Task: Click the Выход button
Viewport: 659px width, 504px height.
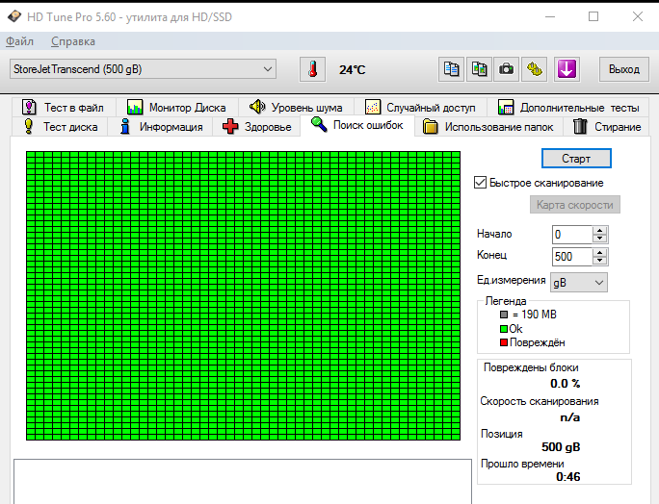Action: pyautogui.click(x=624, y=69)
